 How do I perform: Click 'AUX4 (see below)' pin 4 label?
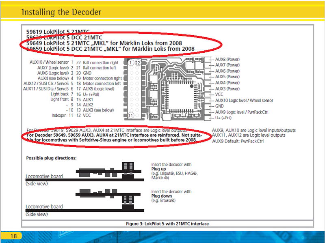[x=53, y=78]
